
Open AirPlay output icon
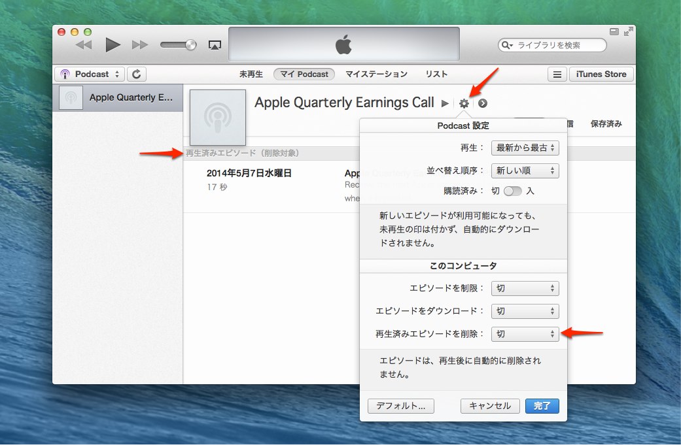(x=215, y=45)
